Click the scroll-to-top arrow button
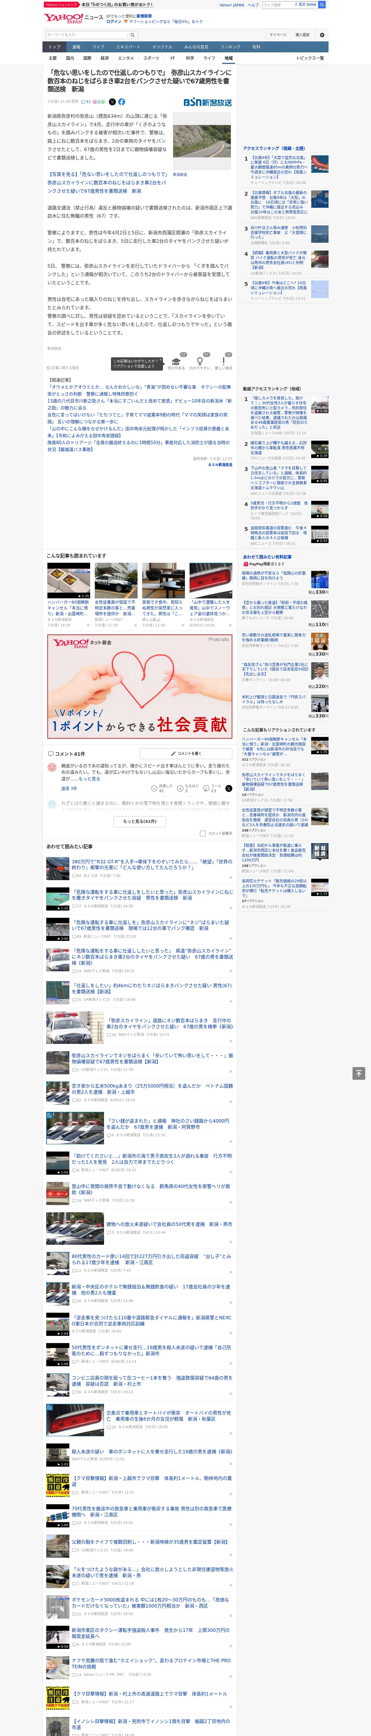This screenshot has width=371, height=1736. tap(359, 1073)
